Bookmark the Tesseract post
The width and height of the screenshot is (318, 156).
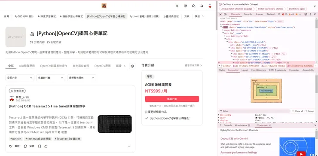click(x=40, y=146)
